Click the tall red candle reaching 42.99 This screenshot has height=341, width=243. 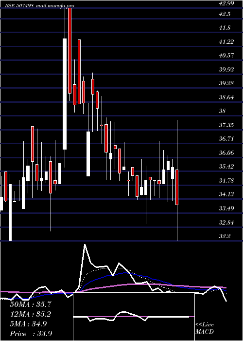click(x=69, y=51)
